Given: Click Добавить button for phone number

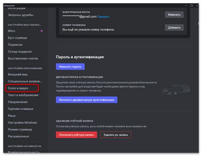Looking at the screenshot, I should pos(174,28).
